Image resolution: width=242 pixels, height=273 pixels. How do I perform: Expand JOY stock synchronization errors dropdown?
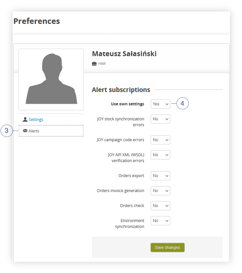pyautogui.click(x=160, y=119)
